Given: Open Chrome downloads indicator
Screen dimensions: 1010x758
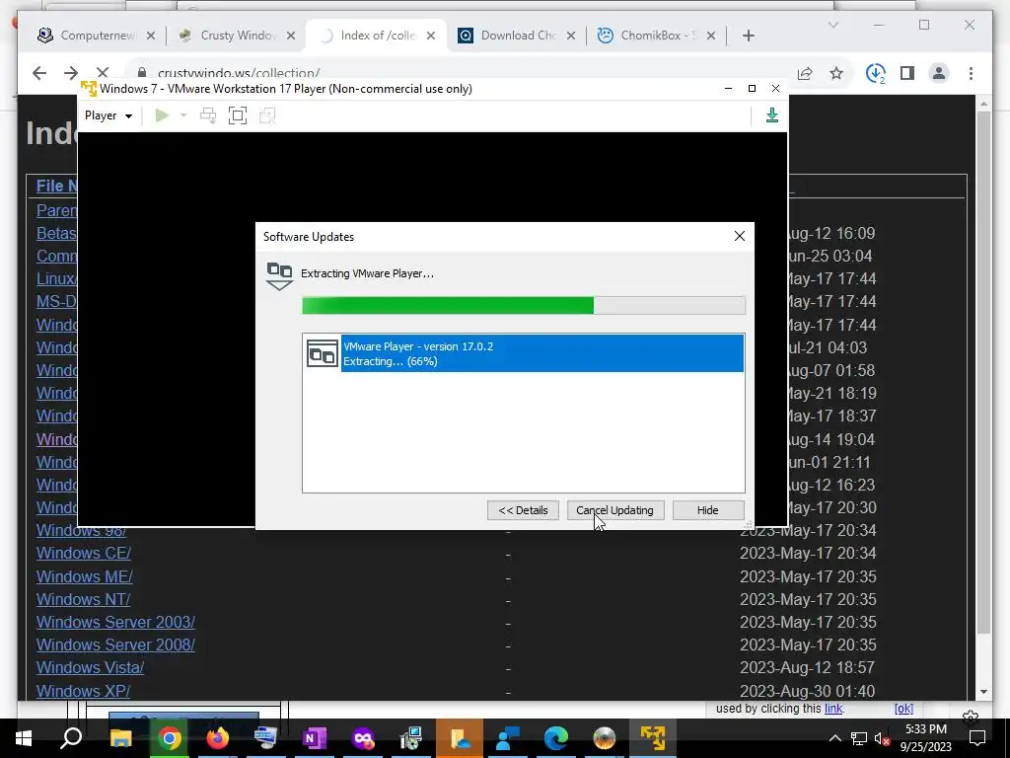Looking at the screenshot, I should pyautogui.click(x=876, y=73).
